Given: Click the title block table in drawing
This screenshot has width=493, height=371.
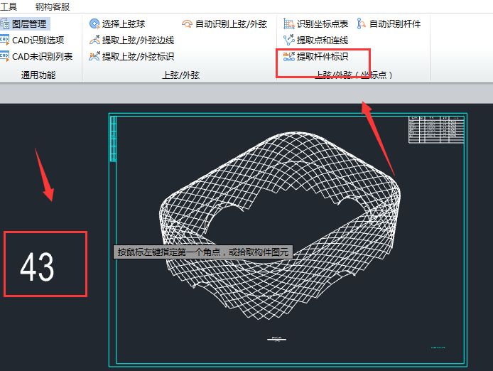Looking at the screenshot, I should [x=436, y=129].
